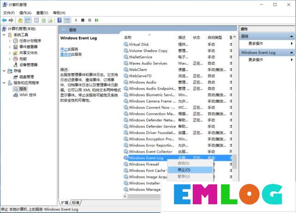This screenshot has height=213, width=296.
Task: Open the Help toolbar icon
Action: click(x=59, y=20)
